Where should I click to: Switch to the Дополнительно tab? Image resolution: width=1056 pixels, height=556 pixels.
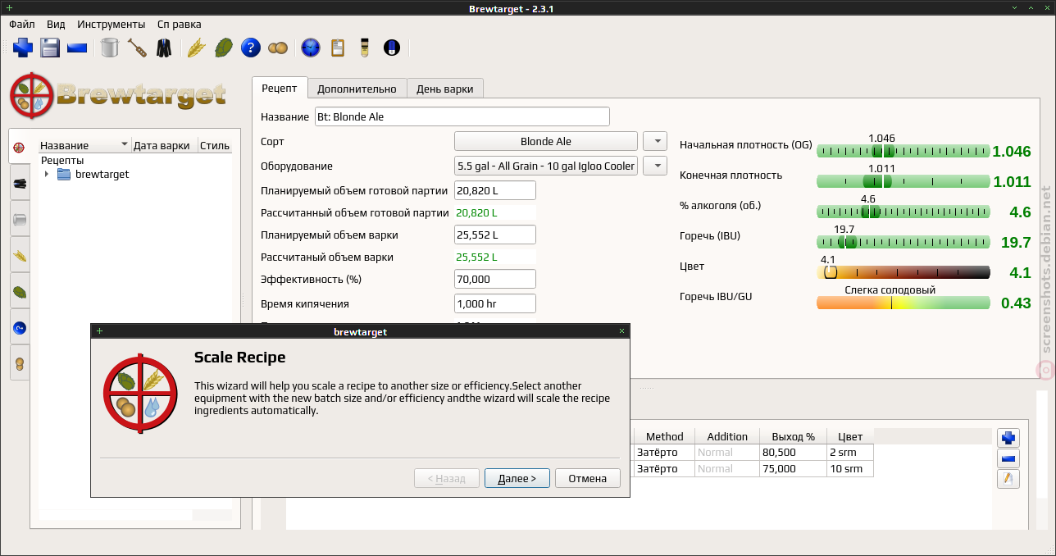[357, 89]
